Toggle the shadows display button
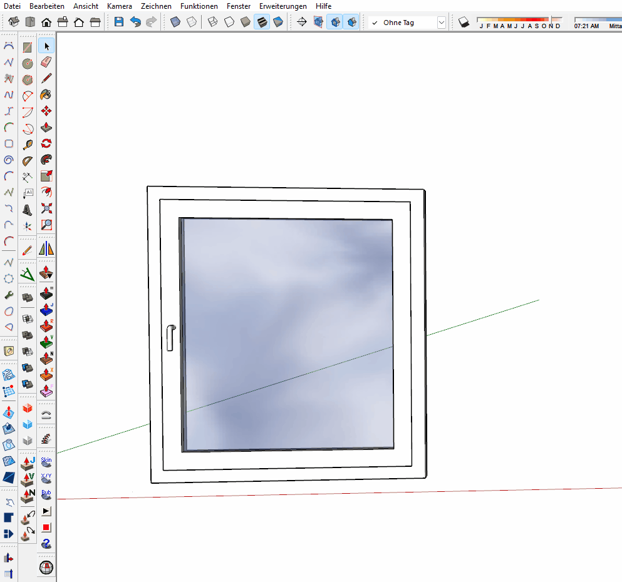The image size is (622, 582). (464, 23)
